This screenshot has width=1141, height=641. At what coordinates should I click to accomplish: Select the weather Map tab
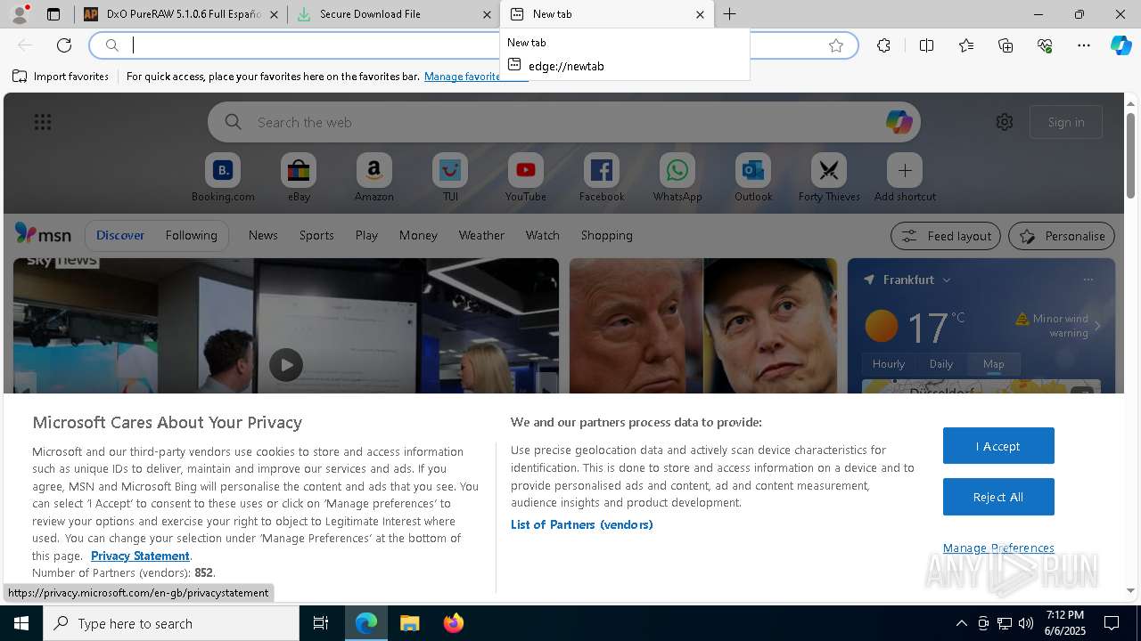point(994,363)
